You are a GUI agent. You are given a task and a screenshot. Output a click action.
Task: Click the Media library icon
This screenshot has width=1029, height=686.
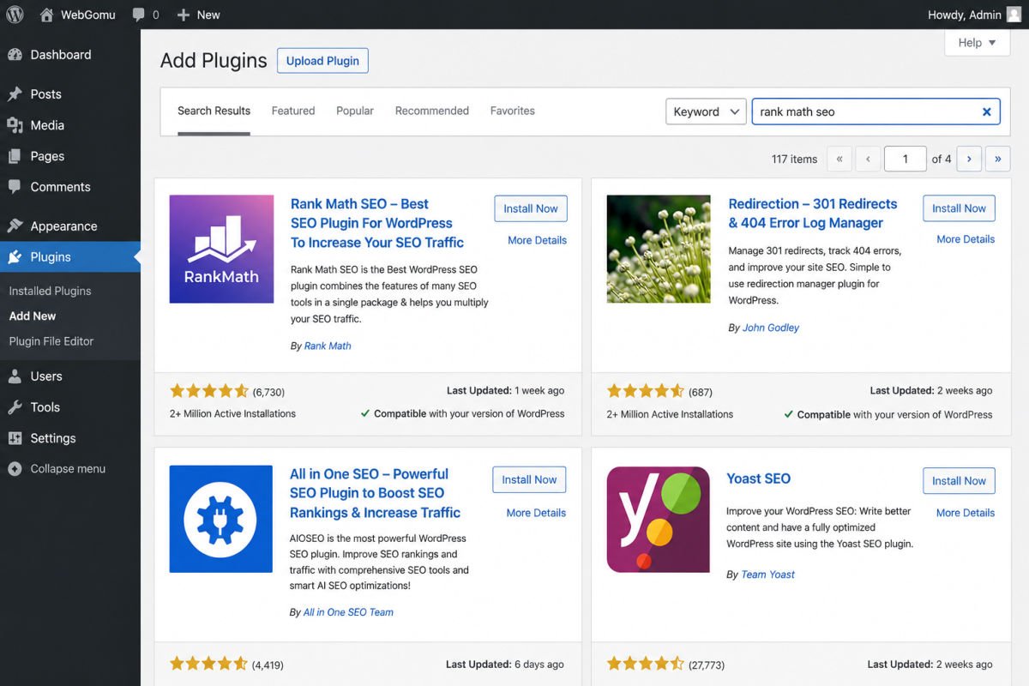(15, 125)
